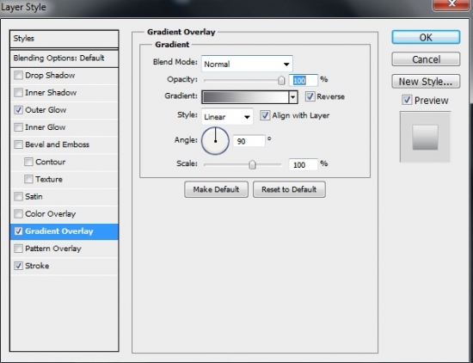Open the gradient picker arrow
The width and height of the screenshot is (473, 363).
(293, 97)
